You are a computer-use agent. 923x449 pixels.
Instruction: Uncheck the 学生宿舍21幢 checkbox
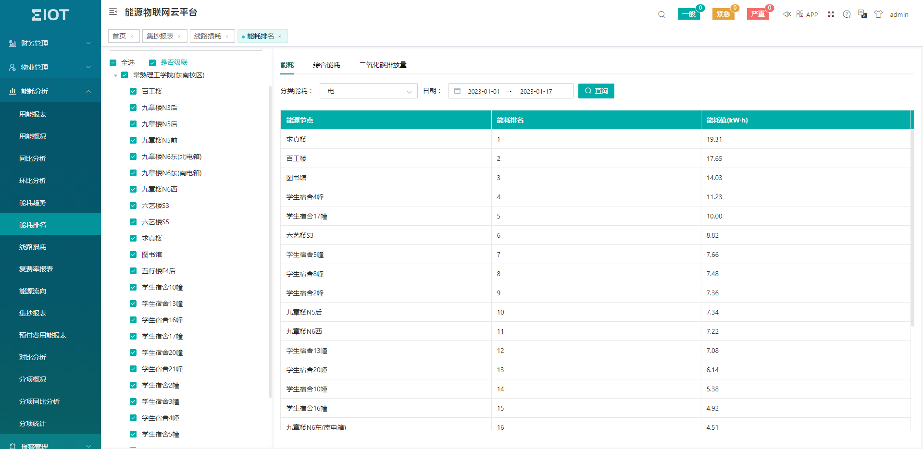(133, 369)
